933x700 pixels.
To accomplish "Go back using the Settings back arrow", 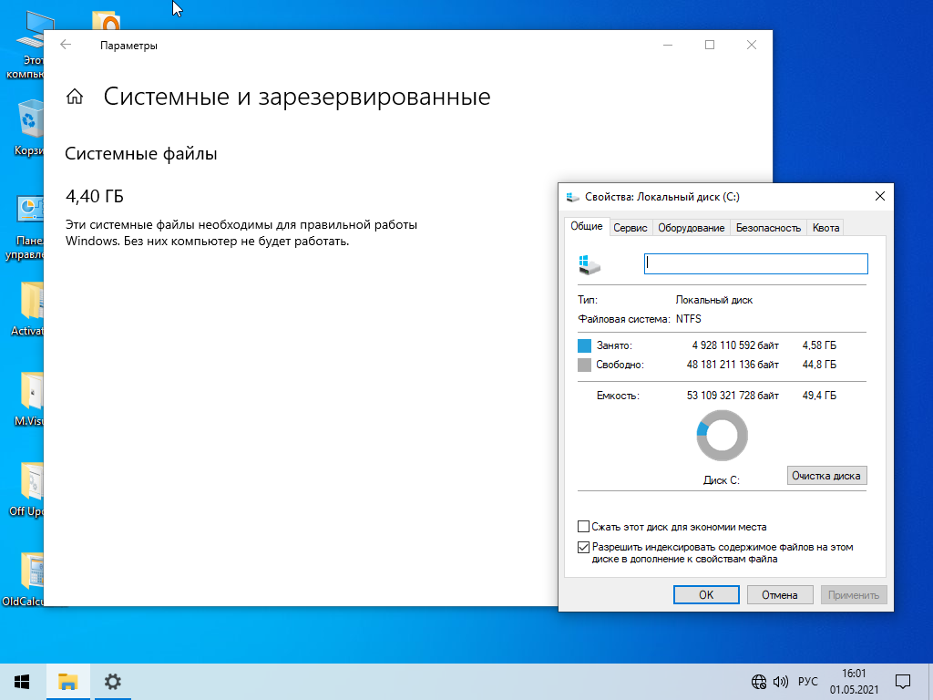I will (x=66, y=45).
